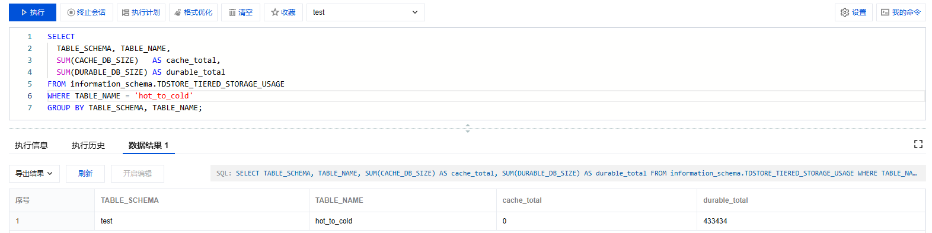Click SUM(CACHE_DB_SIZE) line in editor
Screen dimensions: 932x233
(x=138, y=60)
